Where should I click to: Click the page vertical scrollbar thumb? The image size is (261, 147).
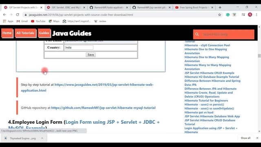click(259, 56)
